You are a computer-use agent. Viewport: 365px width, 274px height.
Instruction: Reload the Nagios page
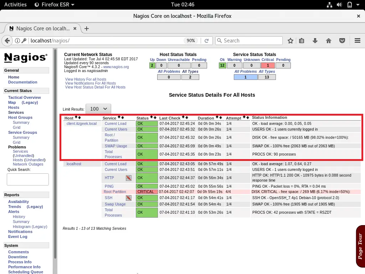point(206,41)
